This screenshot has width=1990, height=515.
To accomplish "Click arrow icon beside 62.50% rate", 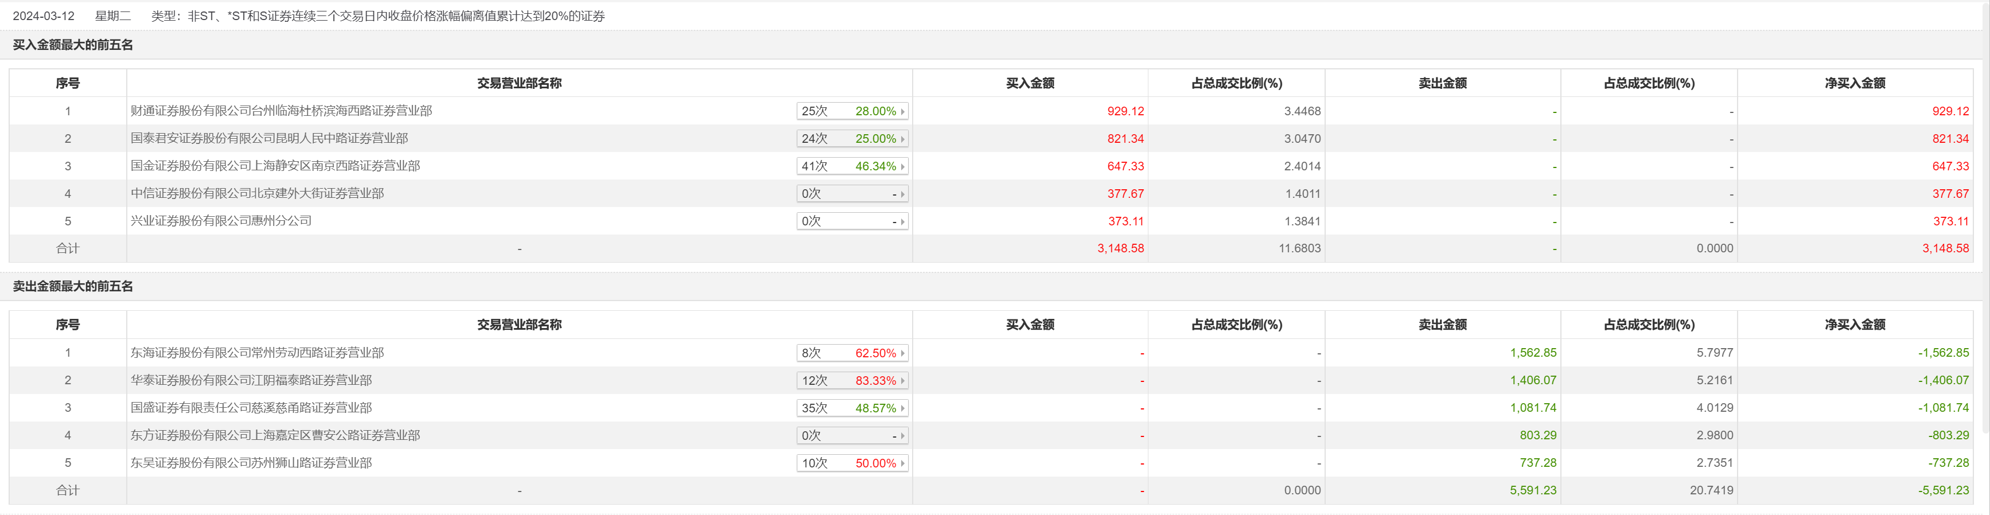I will (902, 353).
